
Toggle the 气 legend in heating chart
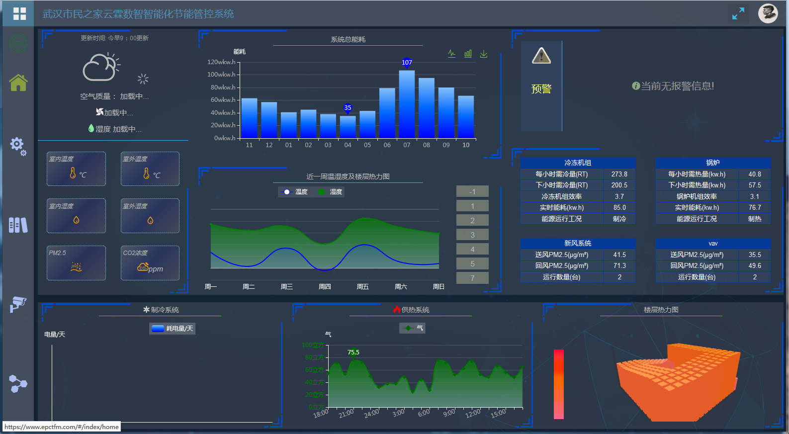(x=413, y=328)
